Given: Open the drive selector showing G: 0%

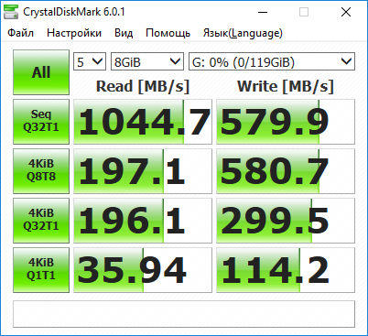Looking at the screenshot, I should pyautogui.click(x=272, y=62).
